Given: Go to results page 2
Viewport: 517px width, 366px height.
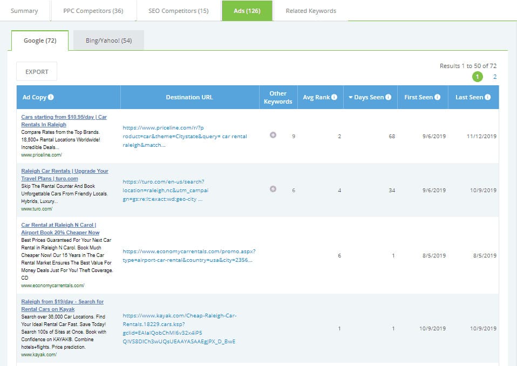Looking at the screenshot, I should click(494, 77).
